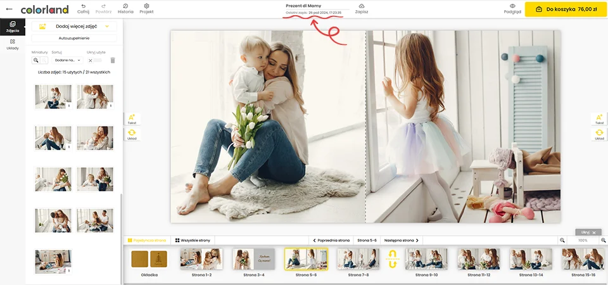Zoom out using the bottom-bar magnifier minus
The width and height of the screenshot is (608, 285).
[x=562, y=241]
